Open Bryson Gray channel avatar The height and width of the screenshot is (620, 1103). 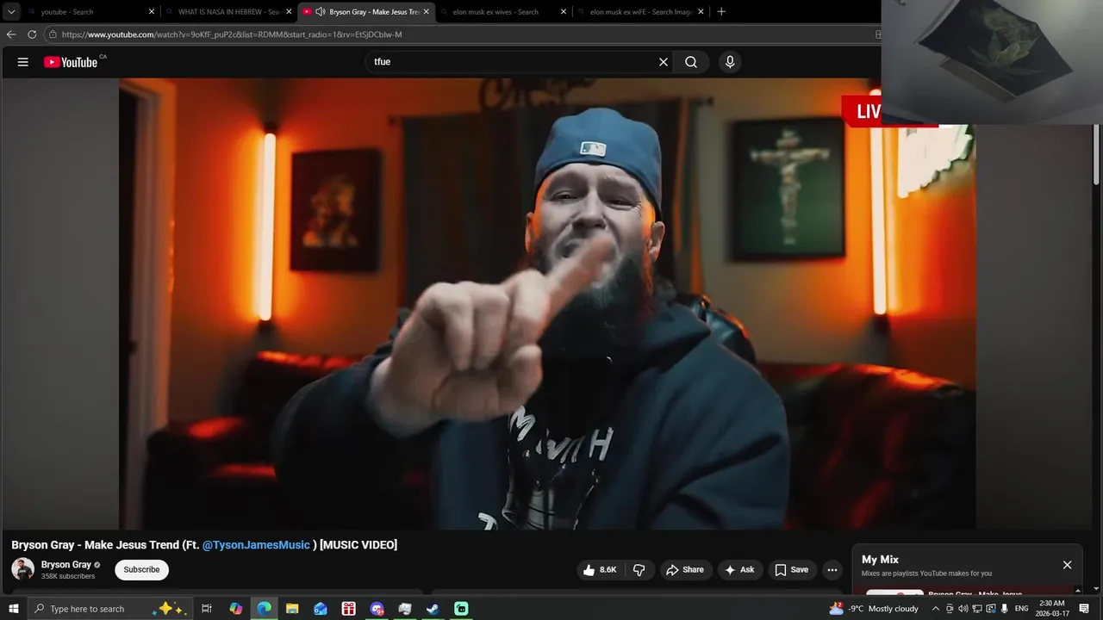(23, 569)
